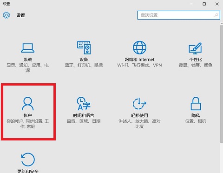223x173 pixels.
Task: Click the 时间和语言 title text
Action: (84, 115)
